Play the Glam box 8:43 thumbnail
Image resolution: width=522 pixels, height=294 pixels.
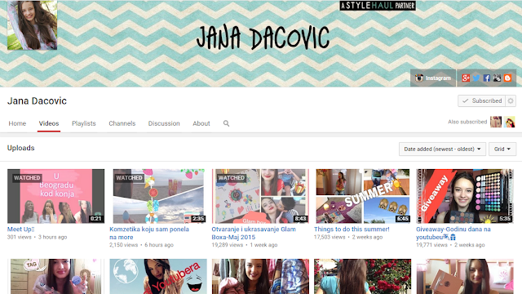pyautogui.click(x=260, y=196)
